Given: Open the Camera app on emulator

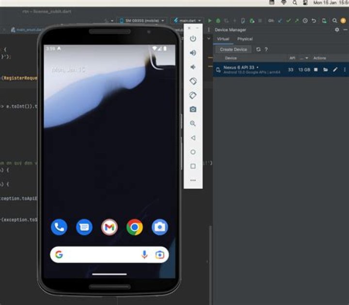Looking at the screenshot, I should coord(160,227).
